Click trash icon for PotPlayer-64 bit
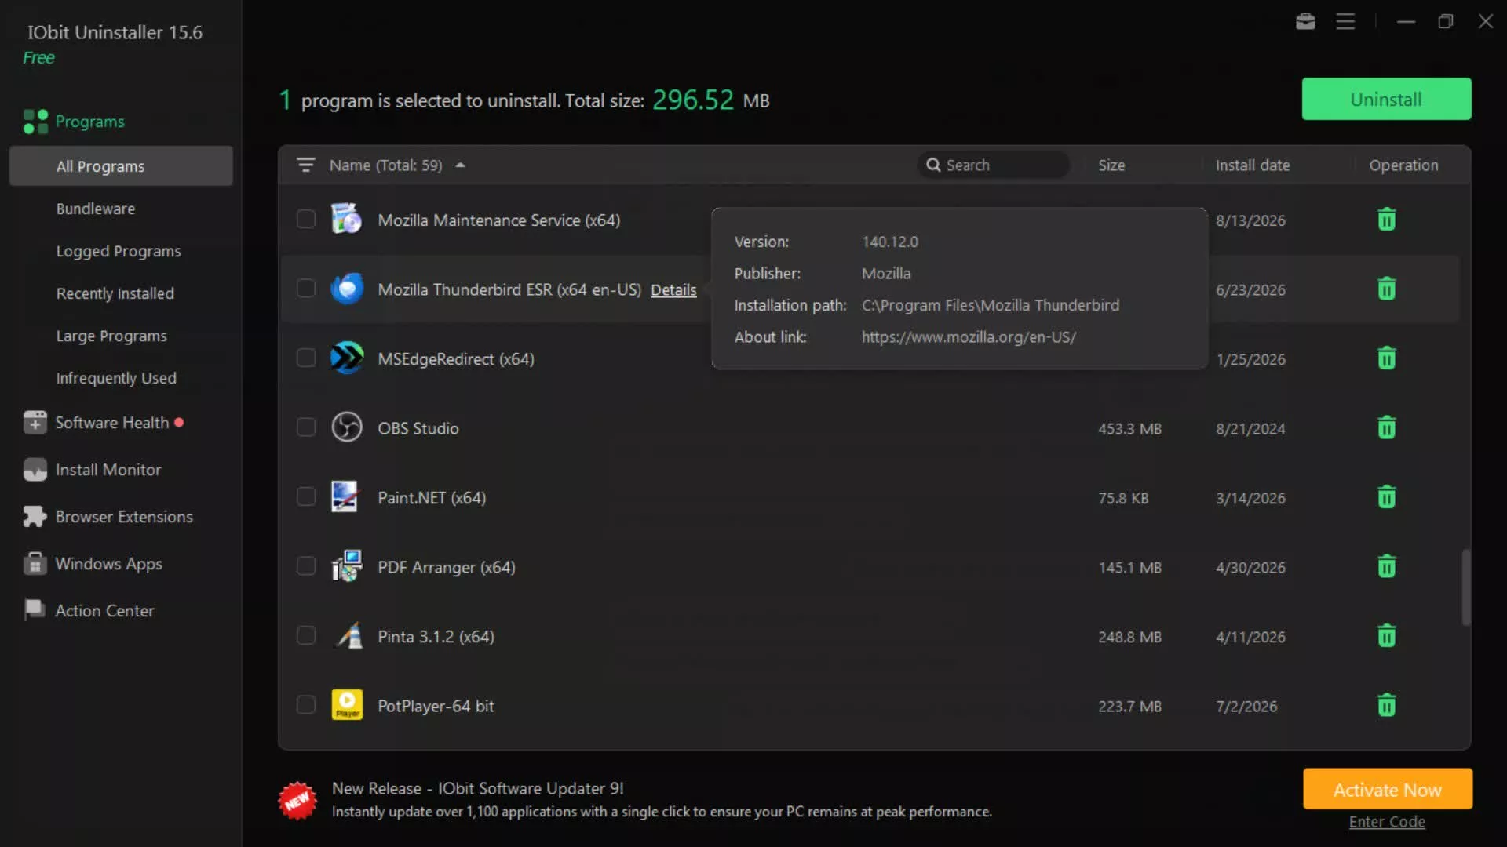This screenshot has height=847, width=1507. coord(1387,705)
